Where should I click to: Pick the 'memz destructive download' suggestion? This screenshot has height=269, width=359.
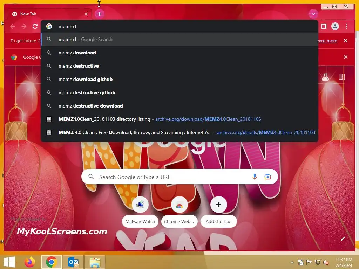coord(179,106)
